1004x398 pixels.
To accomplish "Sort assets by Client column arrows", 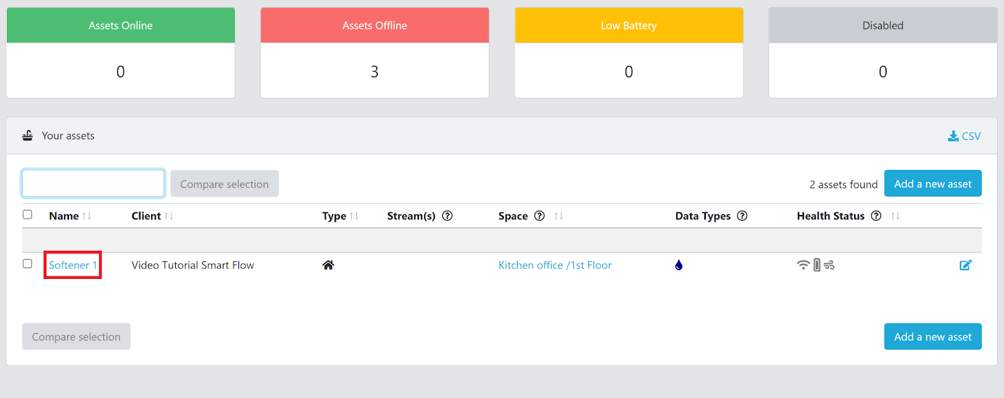I will [x=169, y=216].
